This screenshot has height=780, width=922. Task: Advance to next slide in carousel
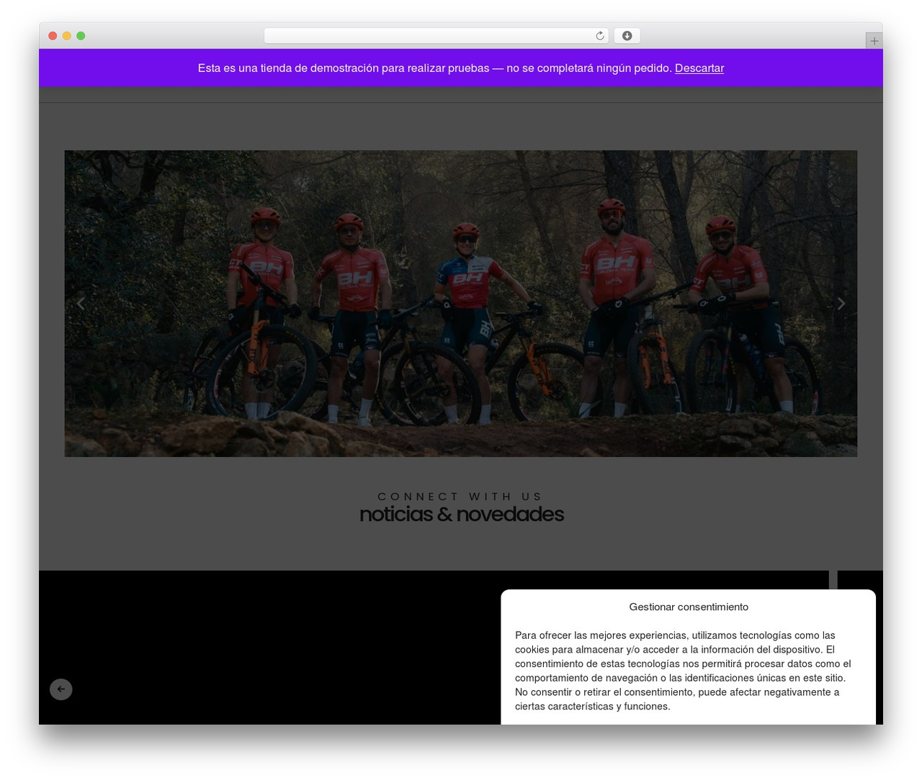pos(841,304)
